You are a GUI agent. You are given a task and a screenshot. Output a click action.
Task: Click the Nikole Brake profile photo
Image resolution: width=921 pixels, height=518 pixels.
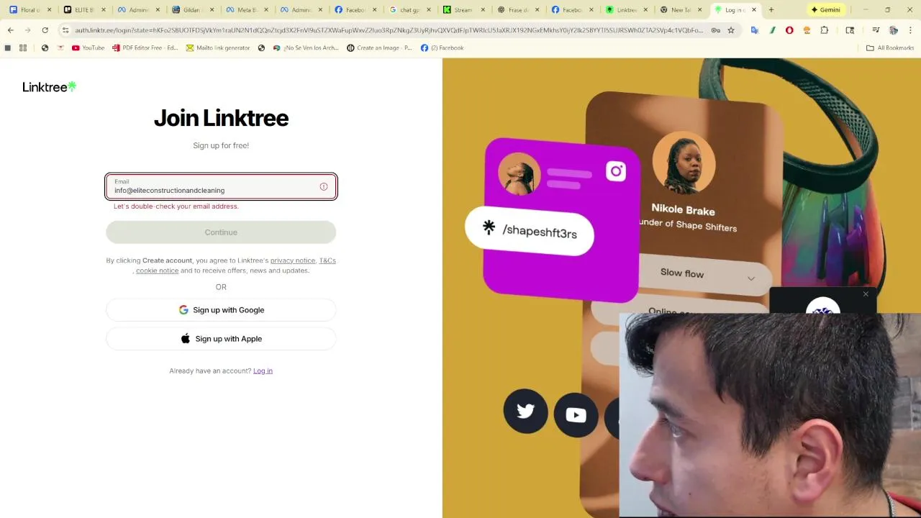point(684,163)
